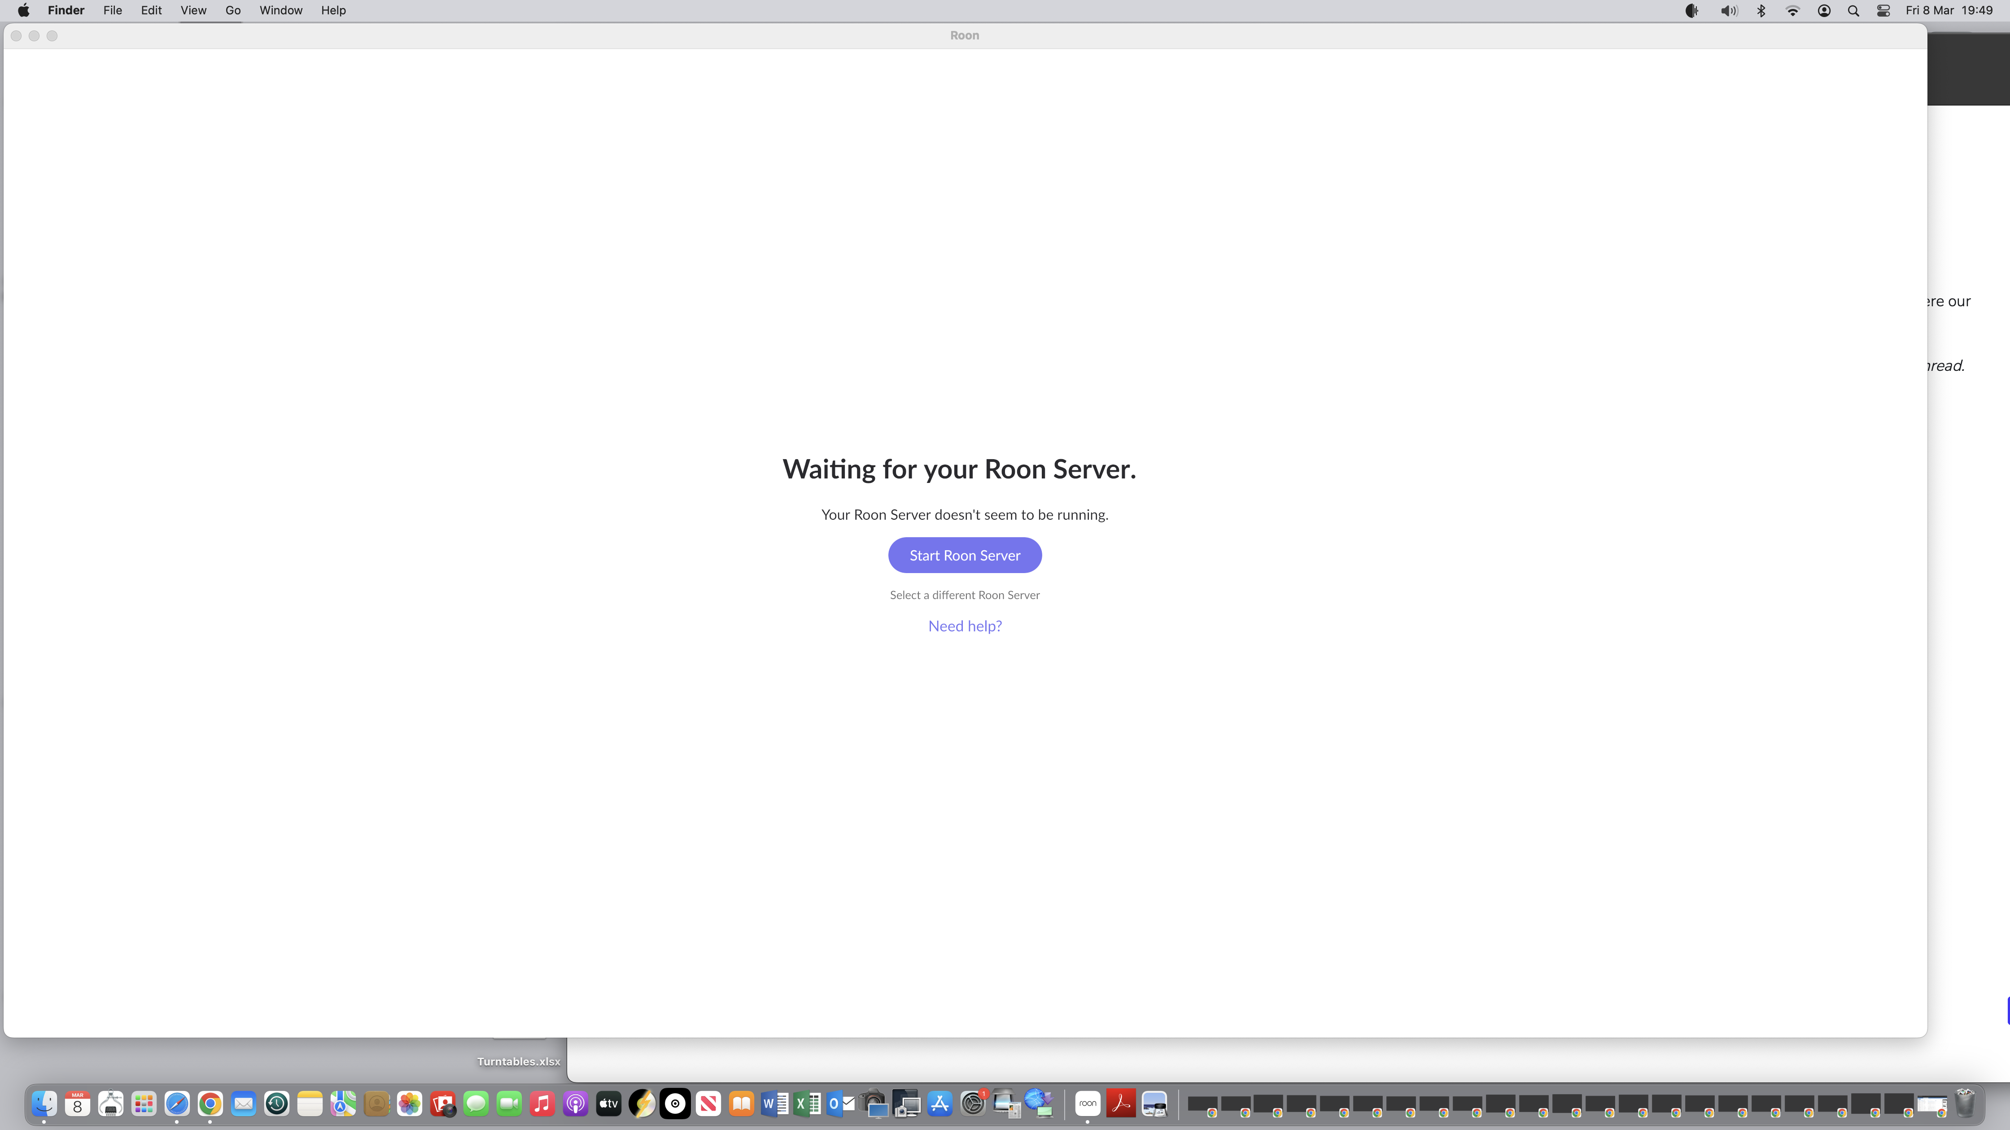Open Music from the Dock
This screenshot has height=1130, width=2010.
tap(542, 1104)
